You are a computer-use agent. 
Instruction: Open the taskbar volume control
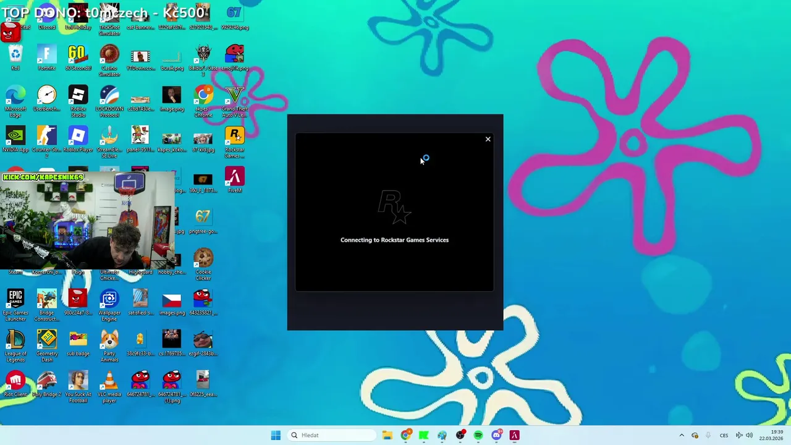click(750, 435)
